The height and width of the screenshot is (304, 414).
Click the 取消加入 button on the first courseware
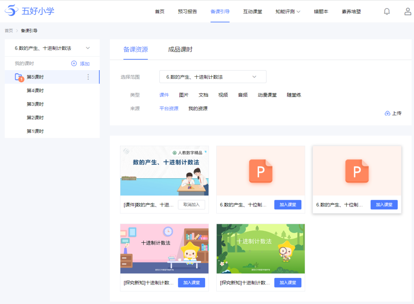click(191, 205)
